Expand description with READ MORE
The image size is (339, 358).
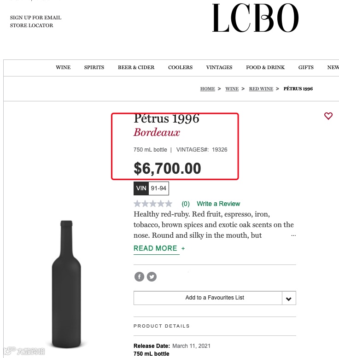point(156,248)
